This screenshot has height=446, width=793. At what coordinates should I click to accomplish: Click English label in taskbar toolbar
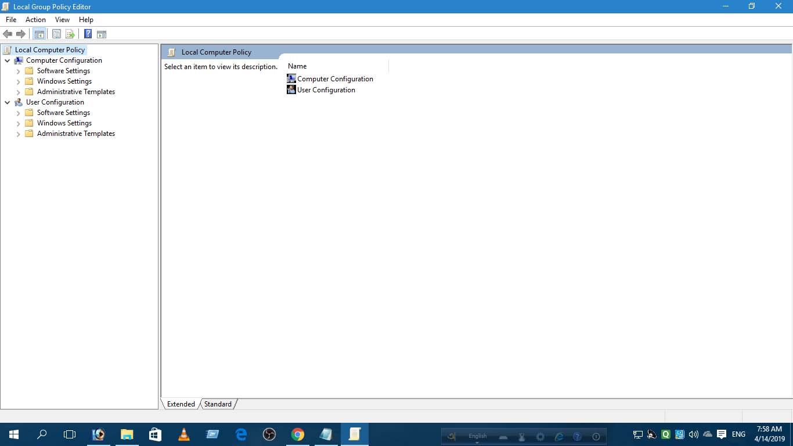[x=478, y=436]
